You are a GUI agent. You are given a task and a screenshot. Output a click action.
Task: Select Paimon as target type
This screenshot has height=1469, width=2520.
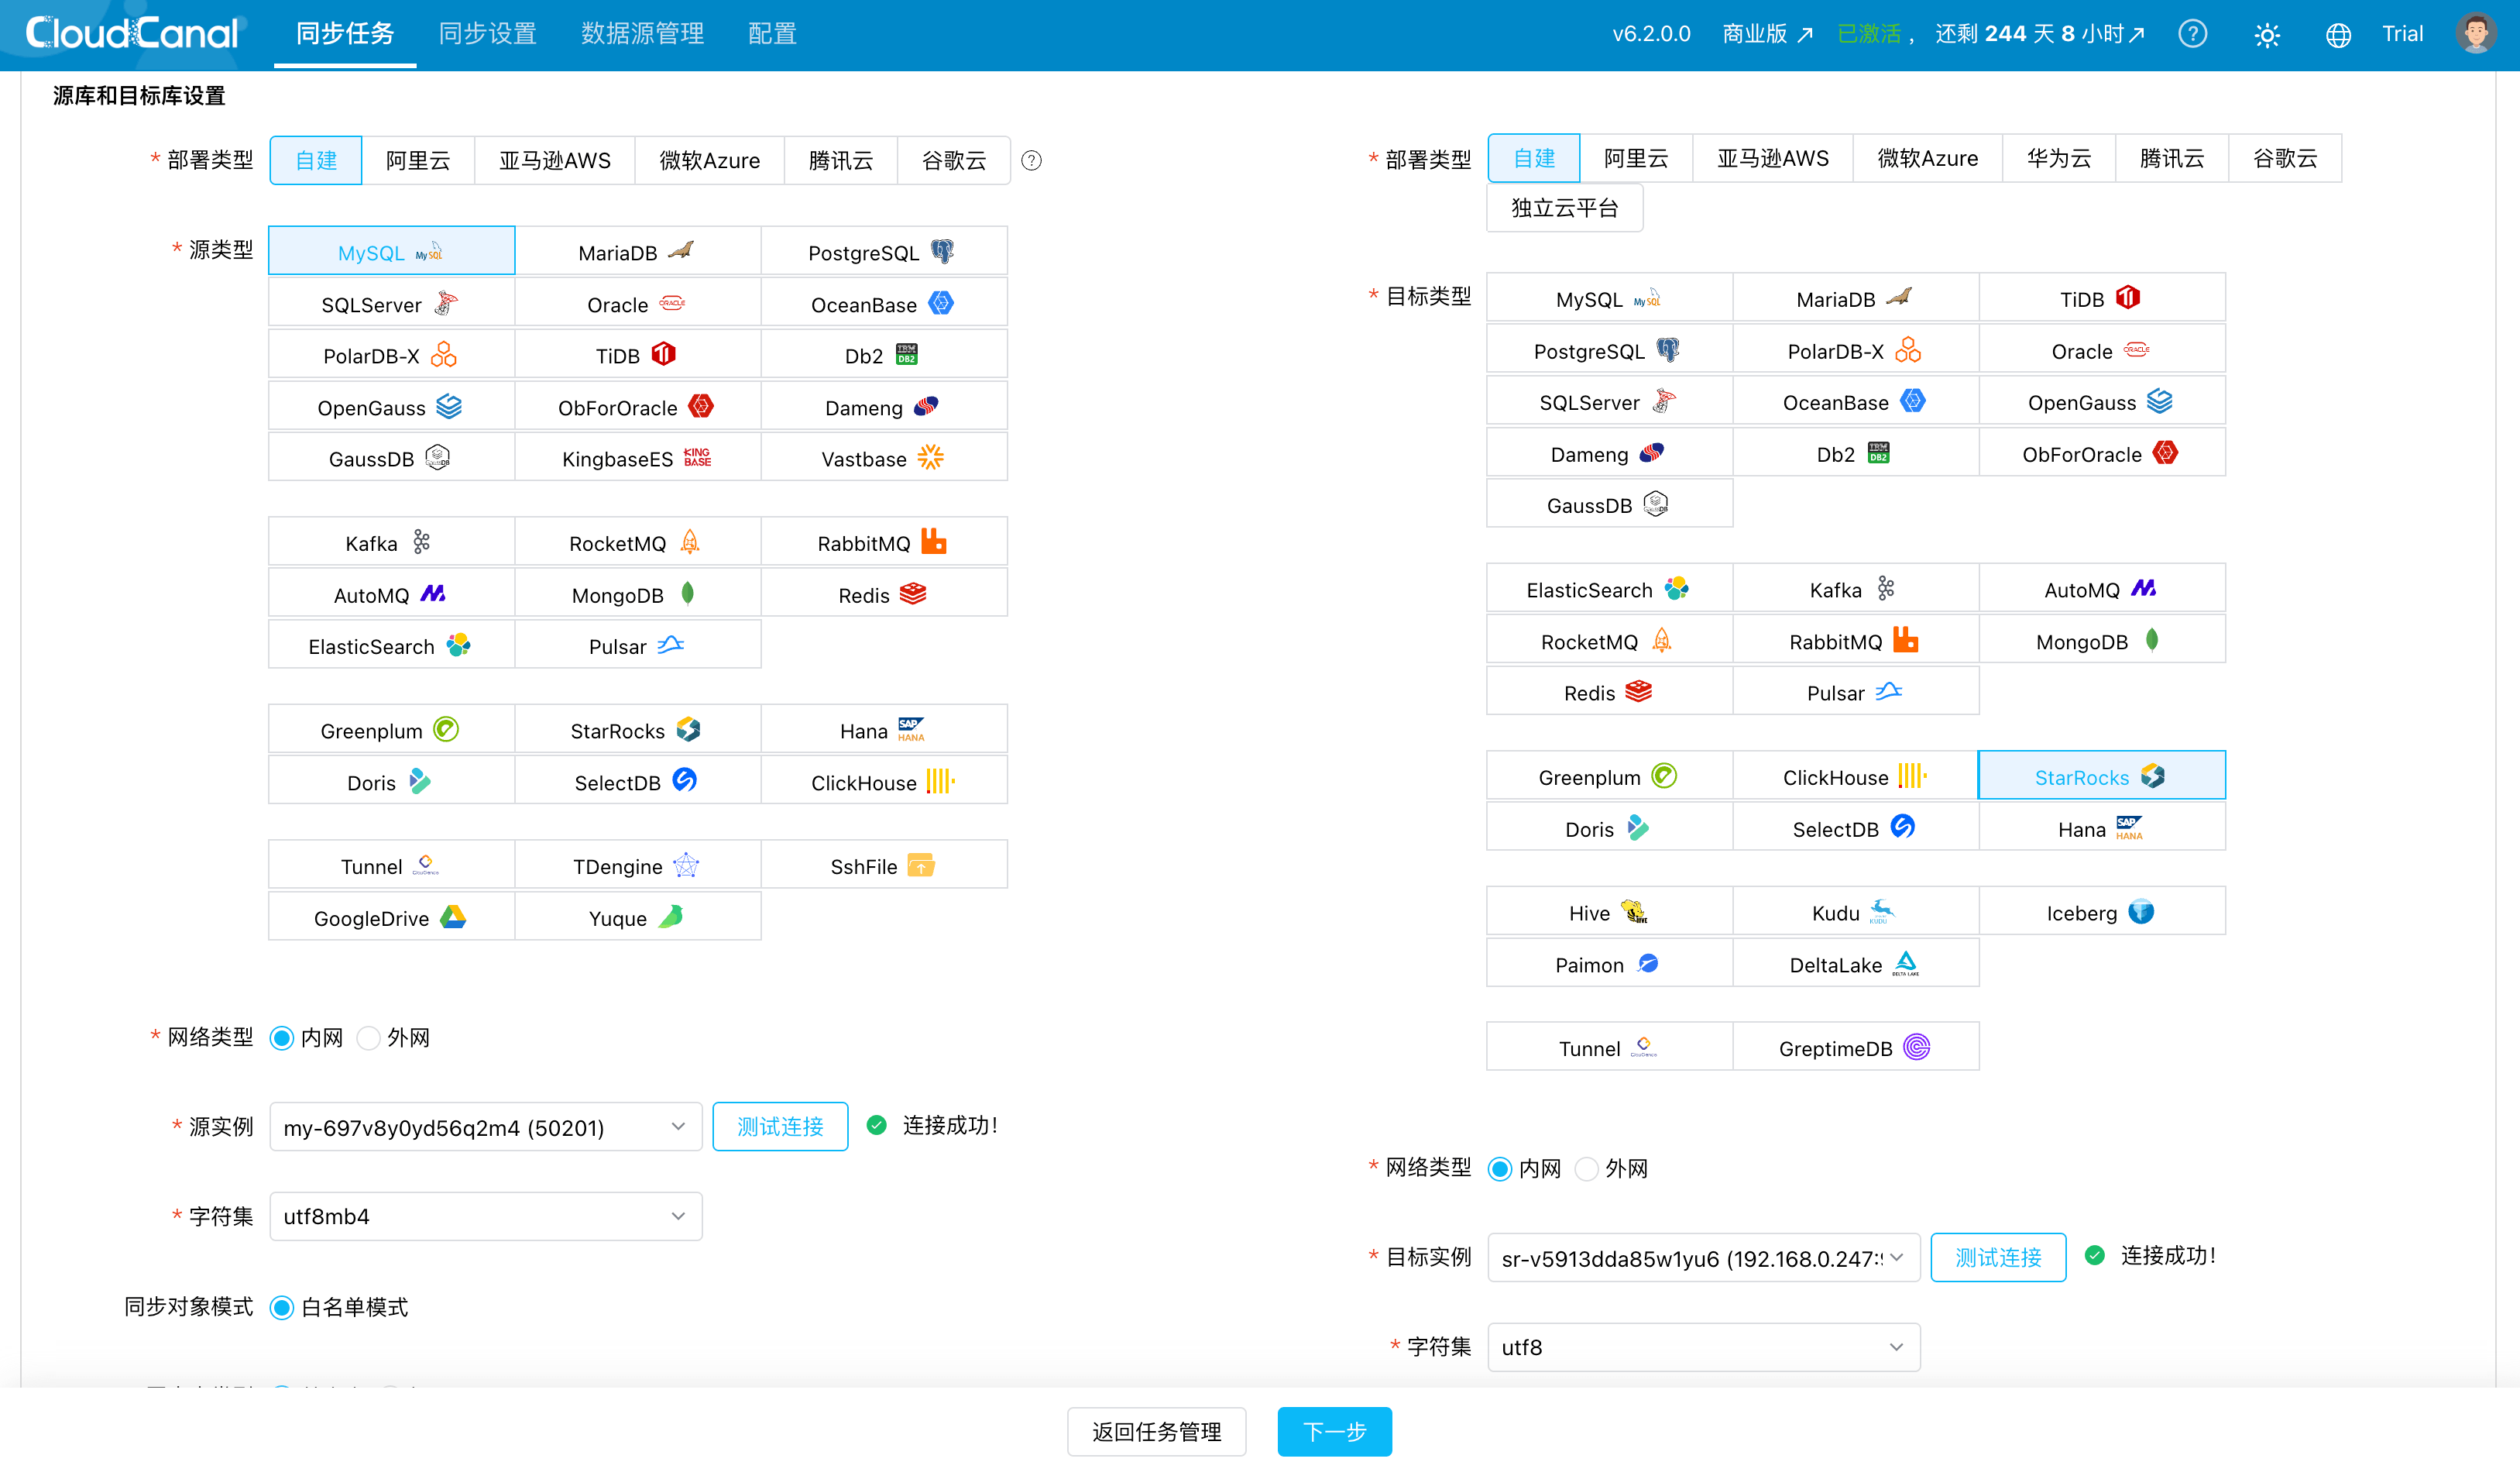coord(1609,964)
